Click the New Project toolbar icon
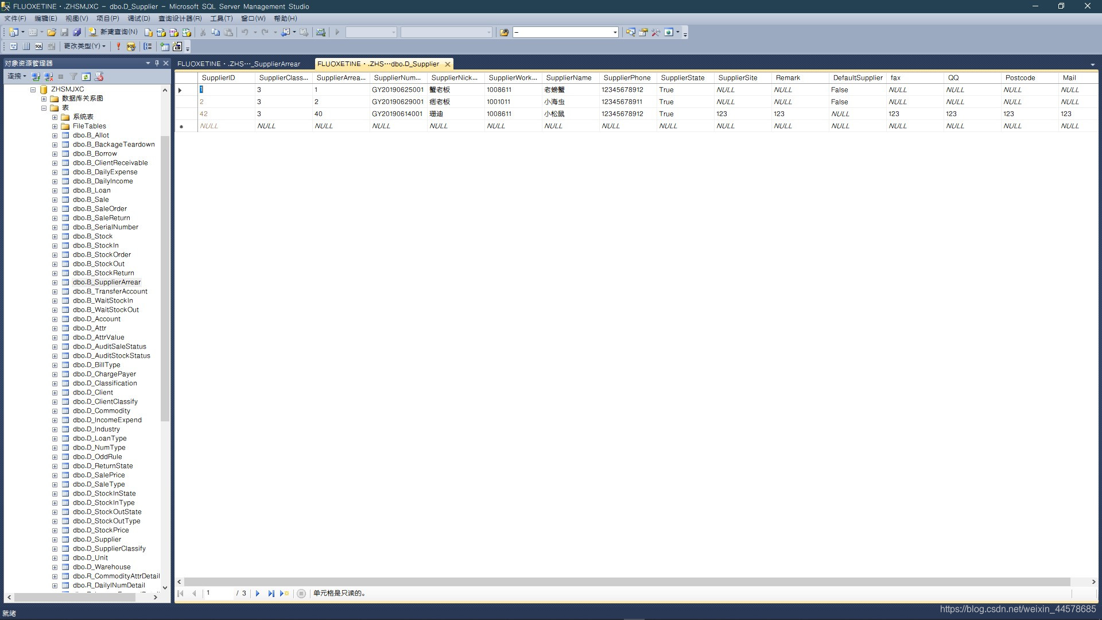The image size is (1102, 620). tap(14, 32)
